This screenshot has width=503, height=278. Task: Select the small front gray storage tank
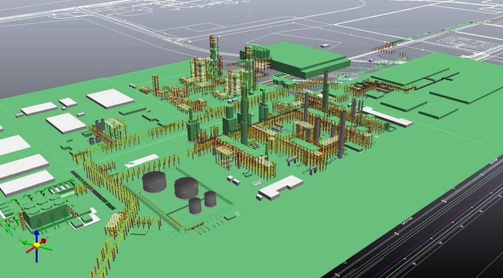coord(195,205)
